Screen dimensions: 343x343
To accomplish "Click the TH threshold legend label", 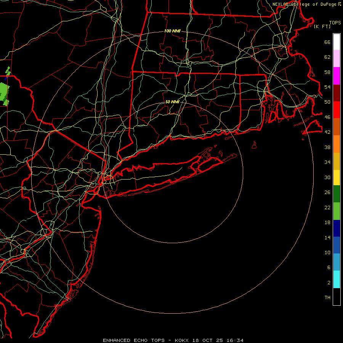I will 327,297.
